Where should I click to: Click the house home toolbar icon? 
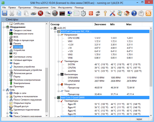coord(127,13)
